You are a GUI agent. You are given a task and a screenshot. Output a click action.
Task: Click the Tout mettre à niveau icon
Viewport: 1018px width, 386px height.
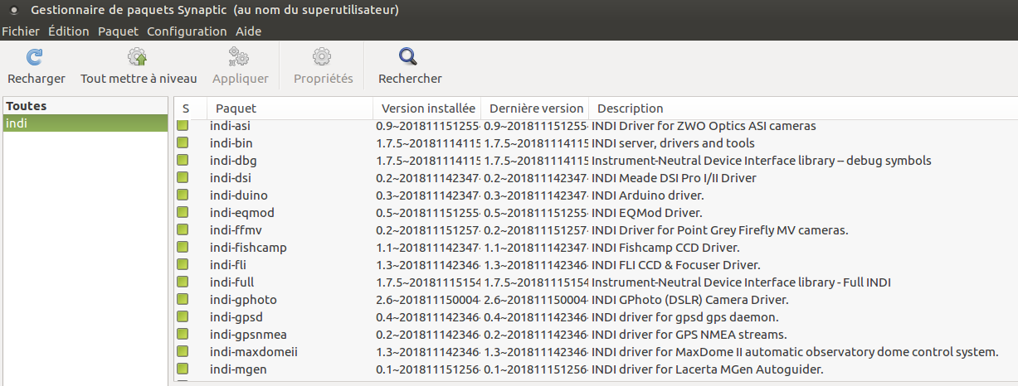pos(138,57)
